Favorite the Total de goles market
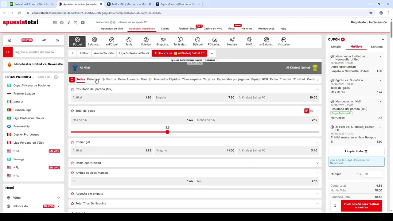 (x=72, y=111)
